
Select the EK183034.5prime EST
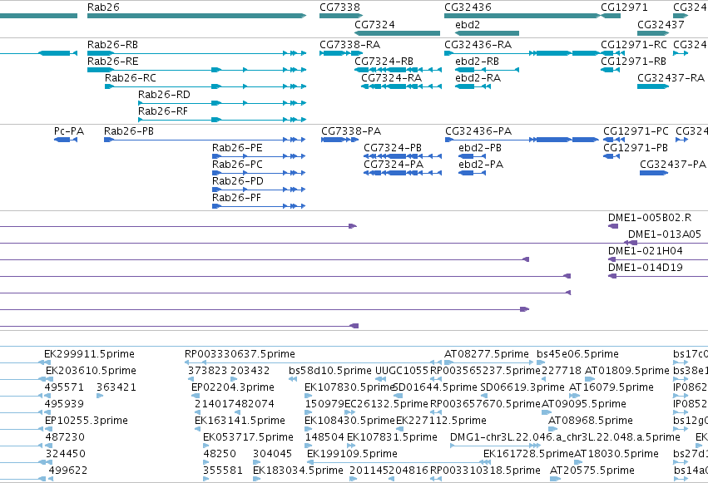[x=256, y=479]
